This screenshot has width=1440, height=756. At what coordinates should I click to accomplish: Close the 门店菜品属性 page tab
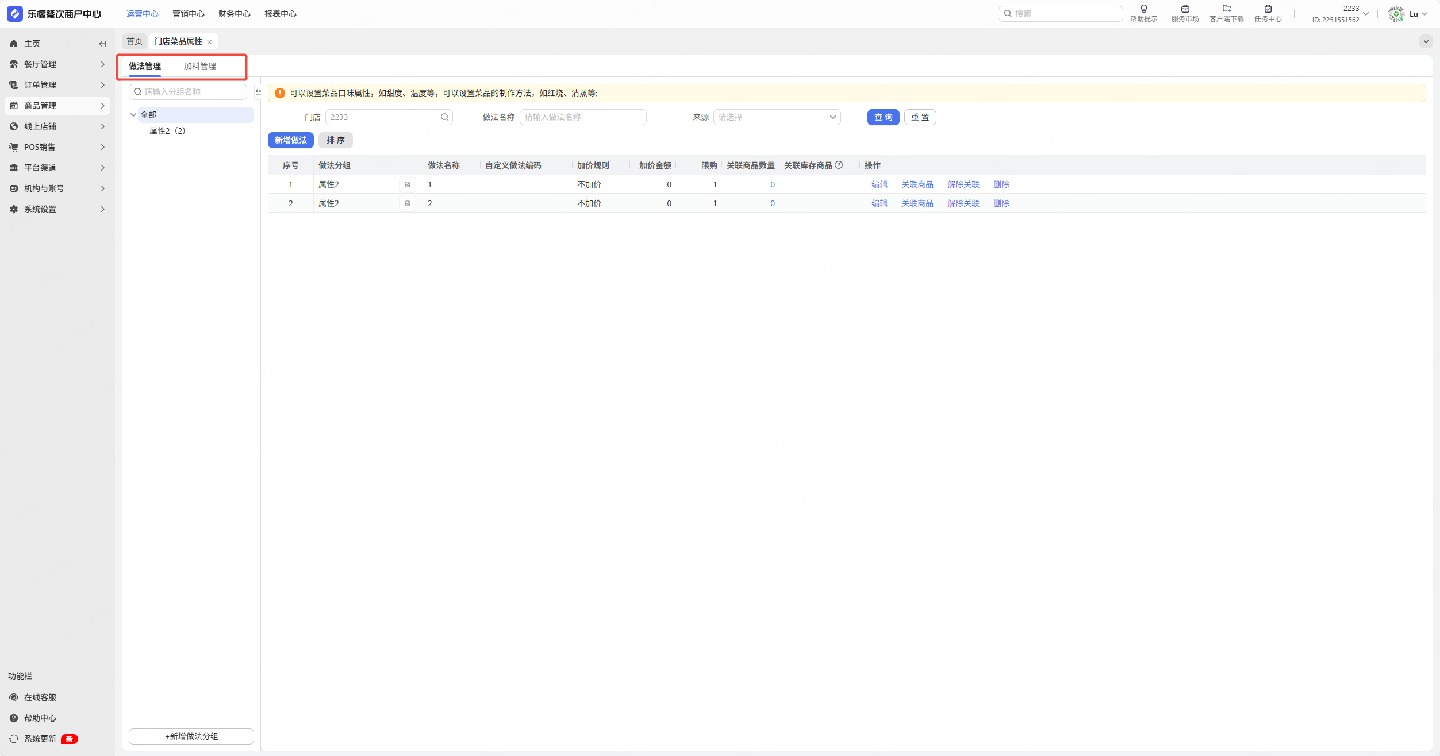(209, 42)
